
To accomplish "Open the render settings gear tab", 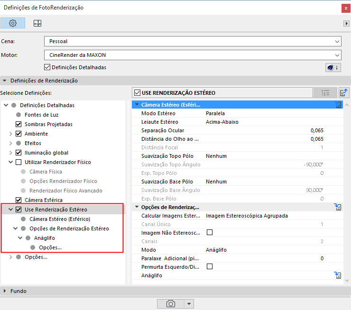I will click(13, 23).
